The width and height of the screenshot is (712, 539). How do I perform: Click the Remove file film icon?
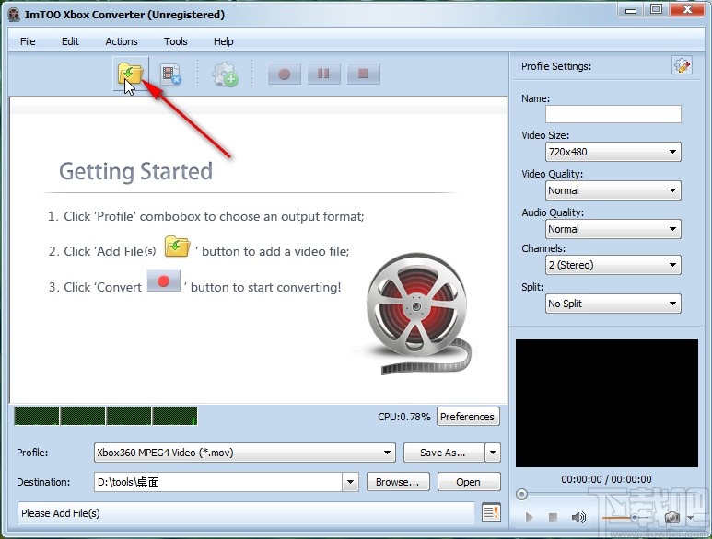pos(170,75)
